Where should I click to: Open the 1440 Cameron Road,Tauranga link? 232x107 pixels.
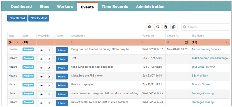point(210,58)
